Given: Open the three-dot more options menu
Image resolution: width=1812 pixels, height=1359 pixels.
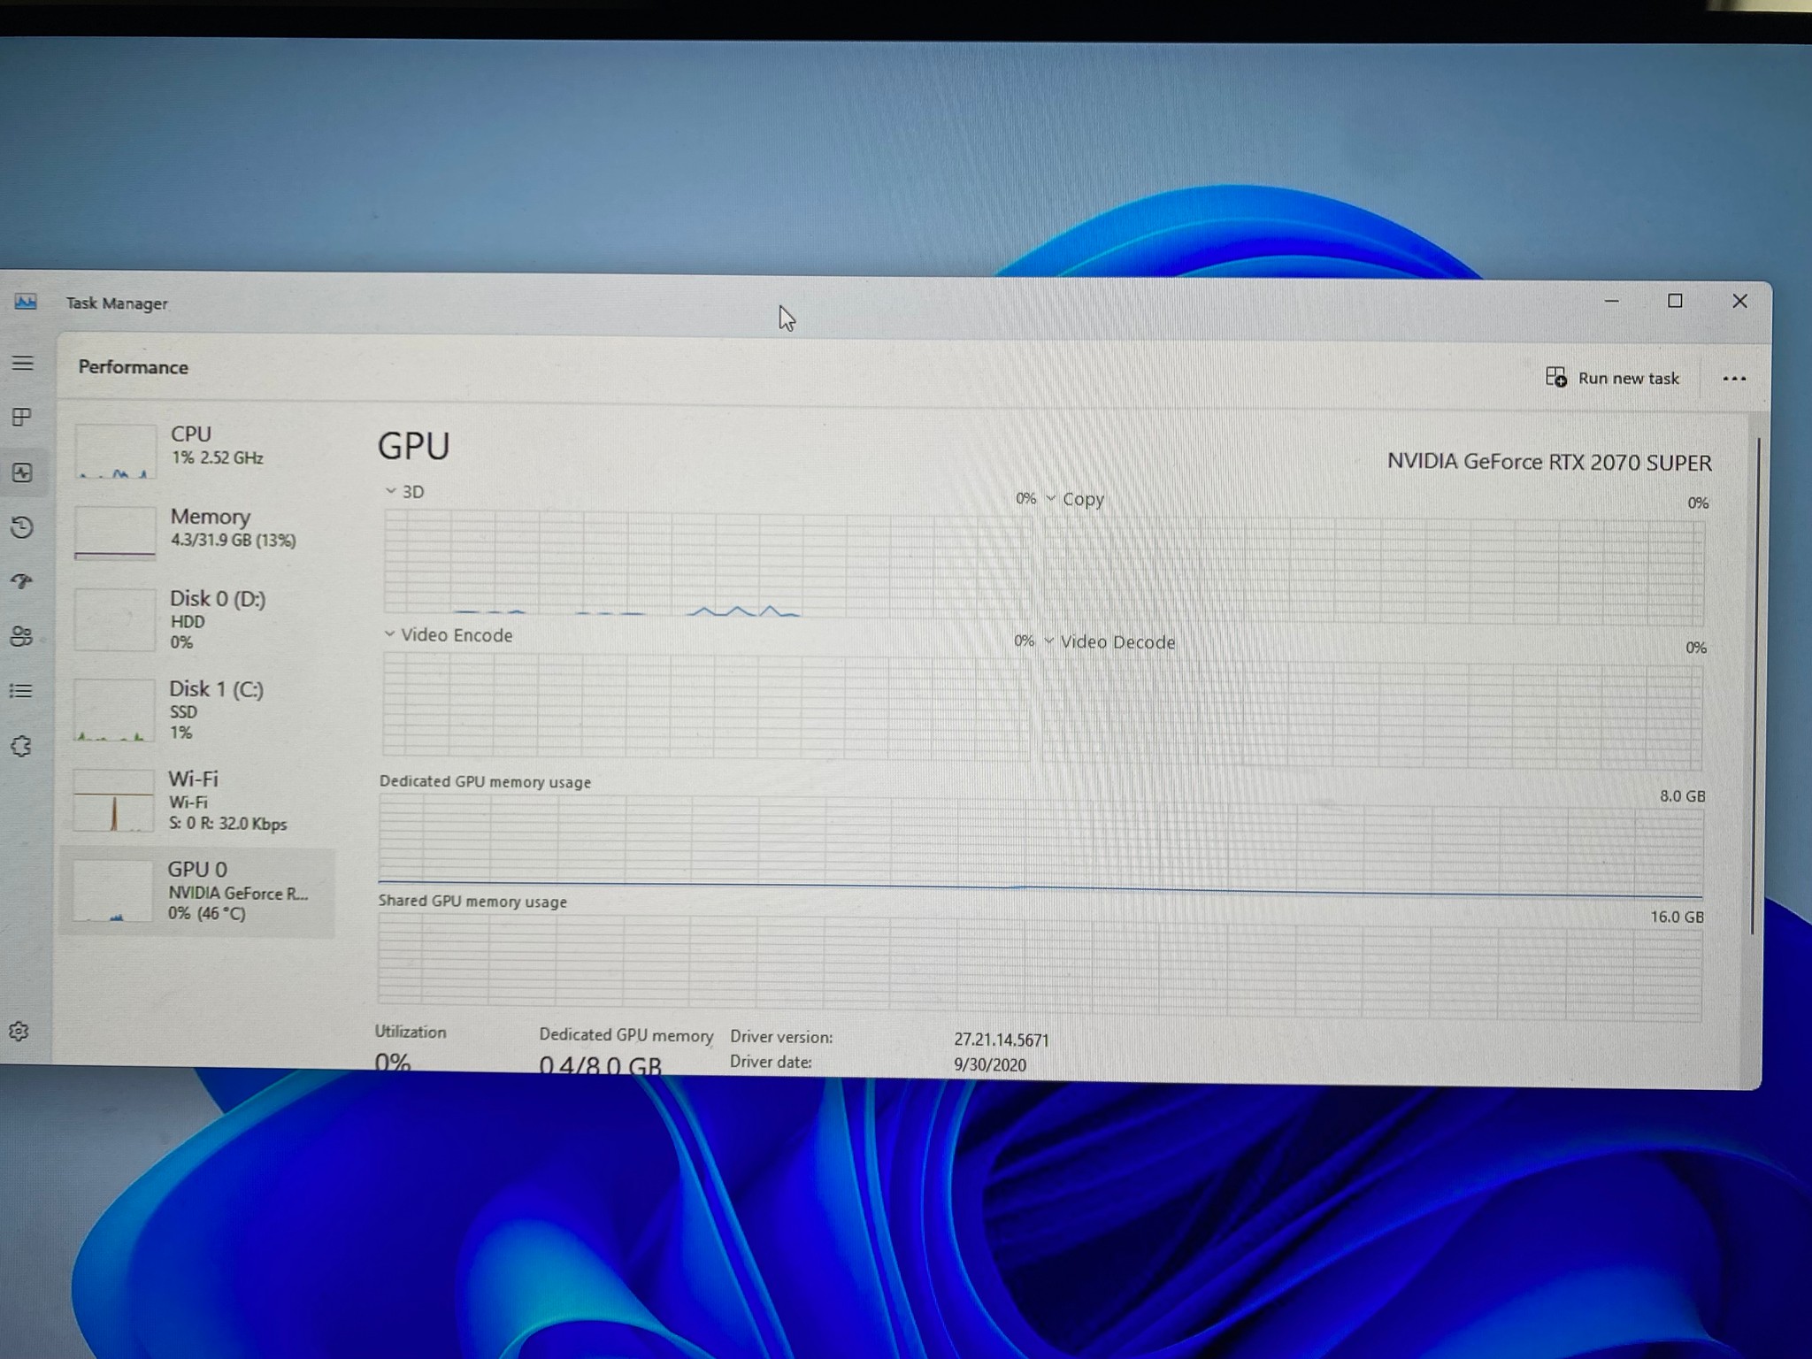Looking at the screenshot, I should [1734, 379].
